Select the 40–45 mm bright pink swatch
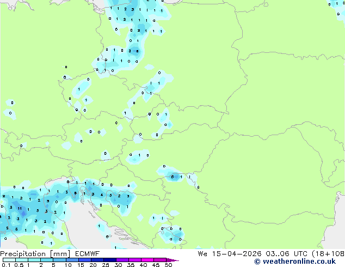Image resolution: width=345 pixels, height=267 pixels. point(147,260)
